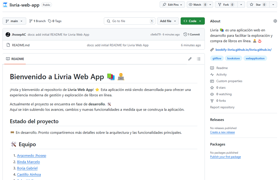Click the 'Estado del proyecto' heading
The width and height of the screenshot is (280, 180).
[x=34, y=121]
